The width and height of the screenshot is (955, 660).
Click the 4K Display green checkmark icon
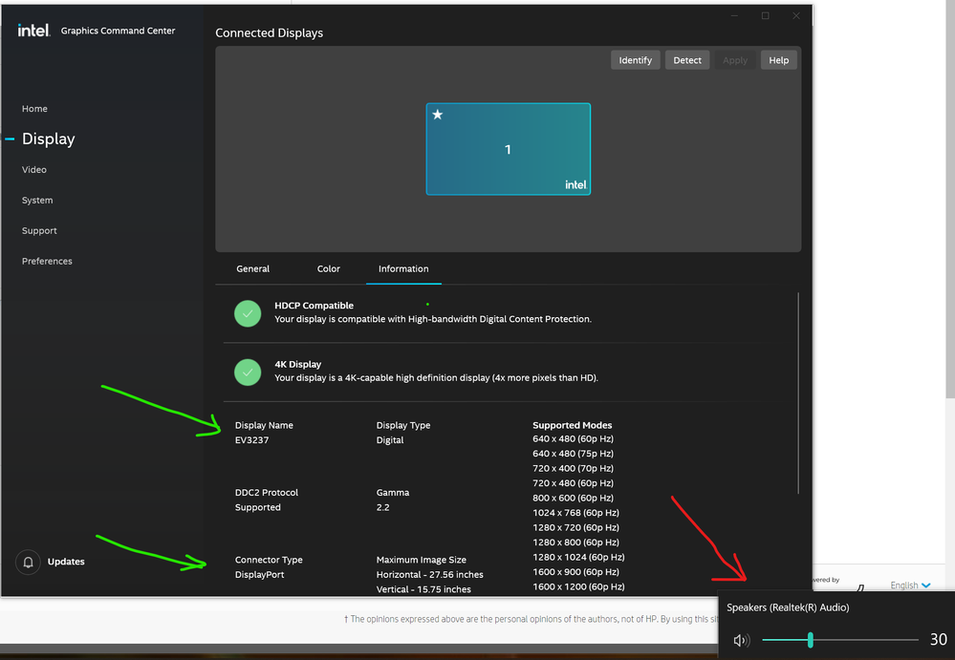(248, 373)
